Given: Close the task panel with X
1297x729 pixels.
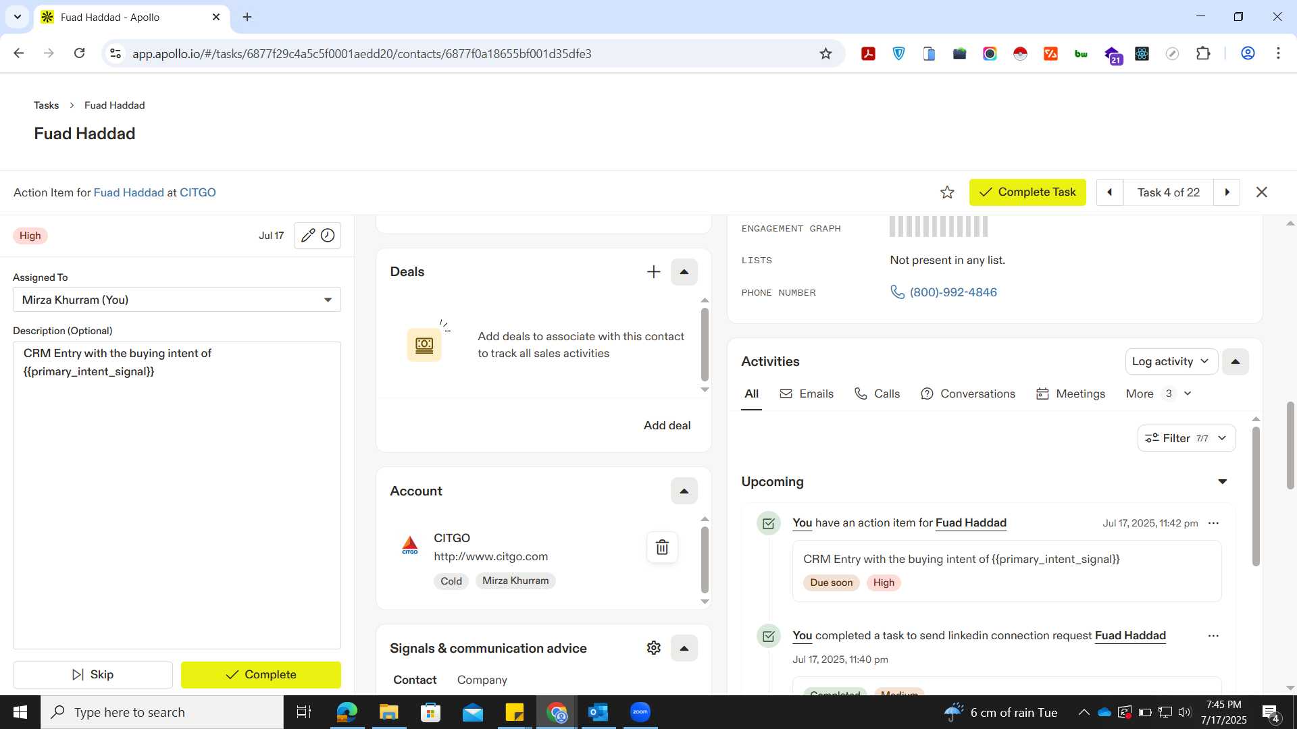Looking at the screenshot, I should (1261, 192).
